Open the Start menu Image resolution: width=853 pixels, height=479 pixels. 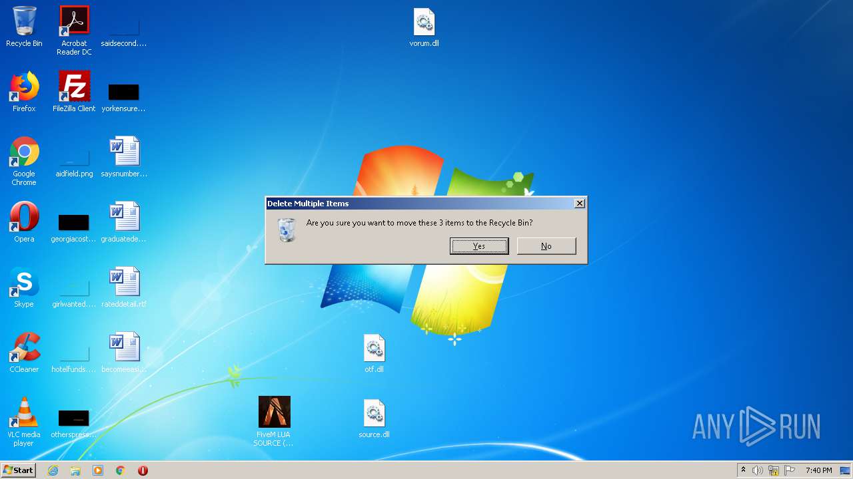(x=19, y=470)
